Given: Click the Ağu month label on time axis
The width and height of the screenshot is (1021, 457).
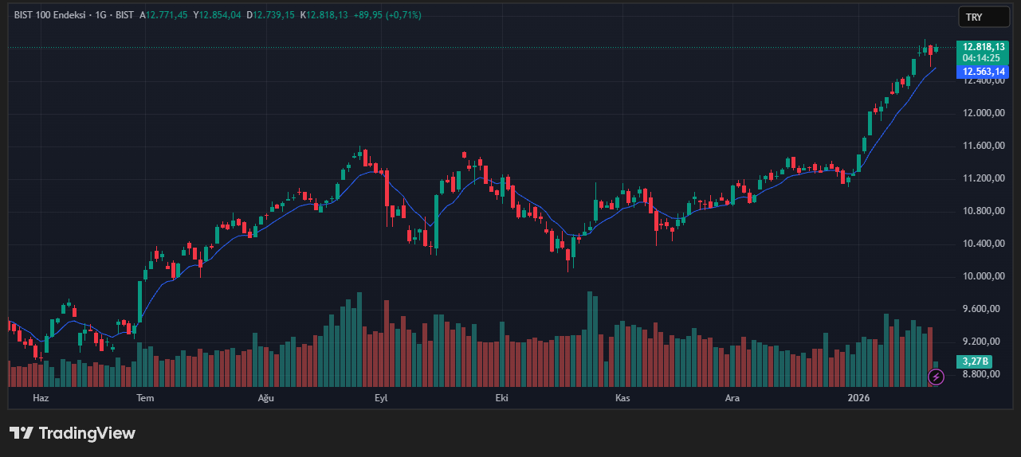Looking at the screenshot, I should coord(265,397).
